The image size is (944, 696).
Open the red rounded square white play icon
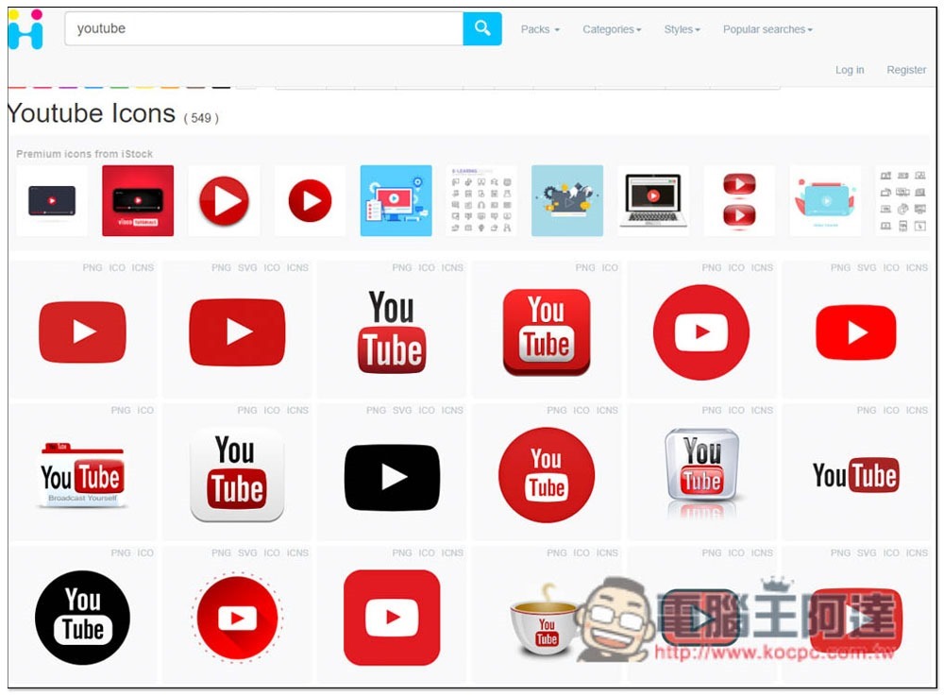click(x=392, y=618)
